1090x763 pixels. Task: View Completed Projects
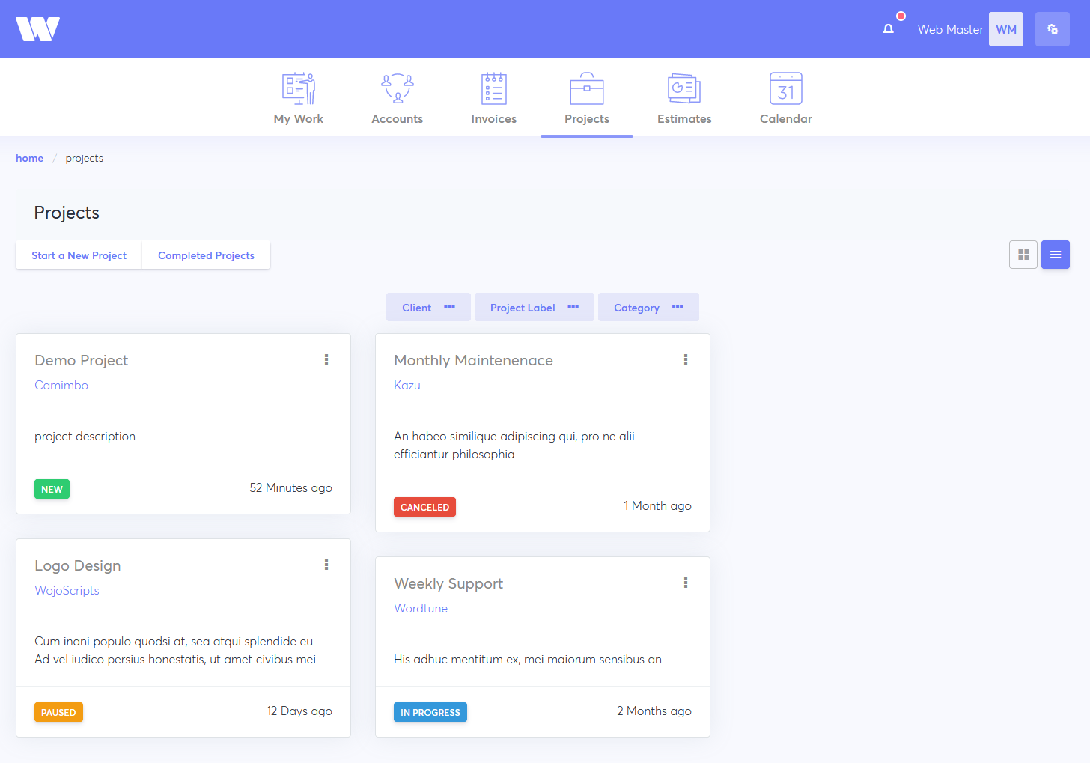(206, 255)
